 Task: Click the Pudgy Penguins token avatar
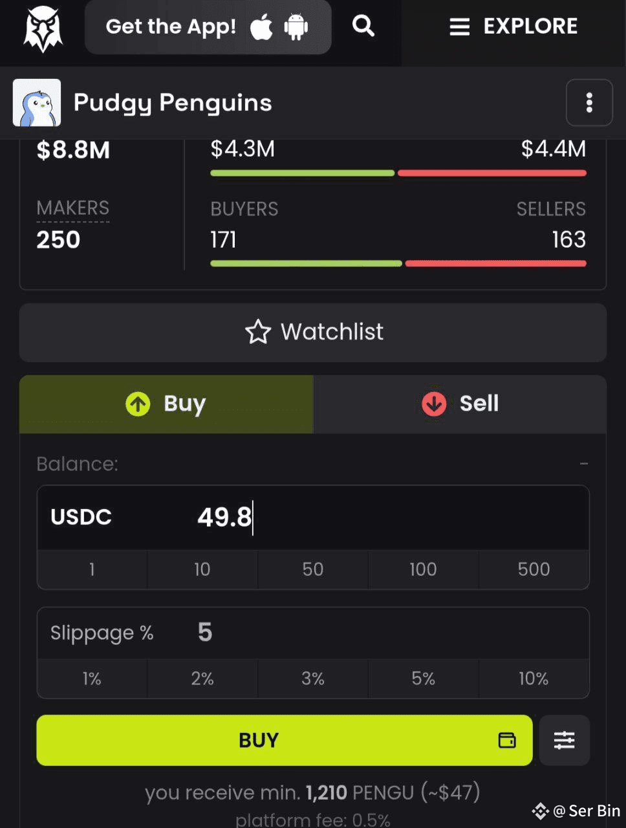[37, 102]
